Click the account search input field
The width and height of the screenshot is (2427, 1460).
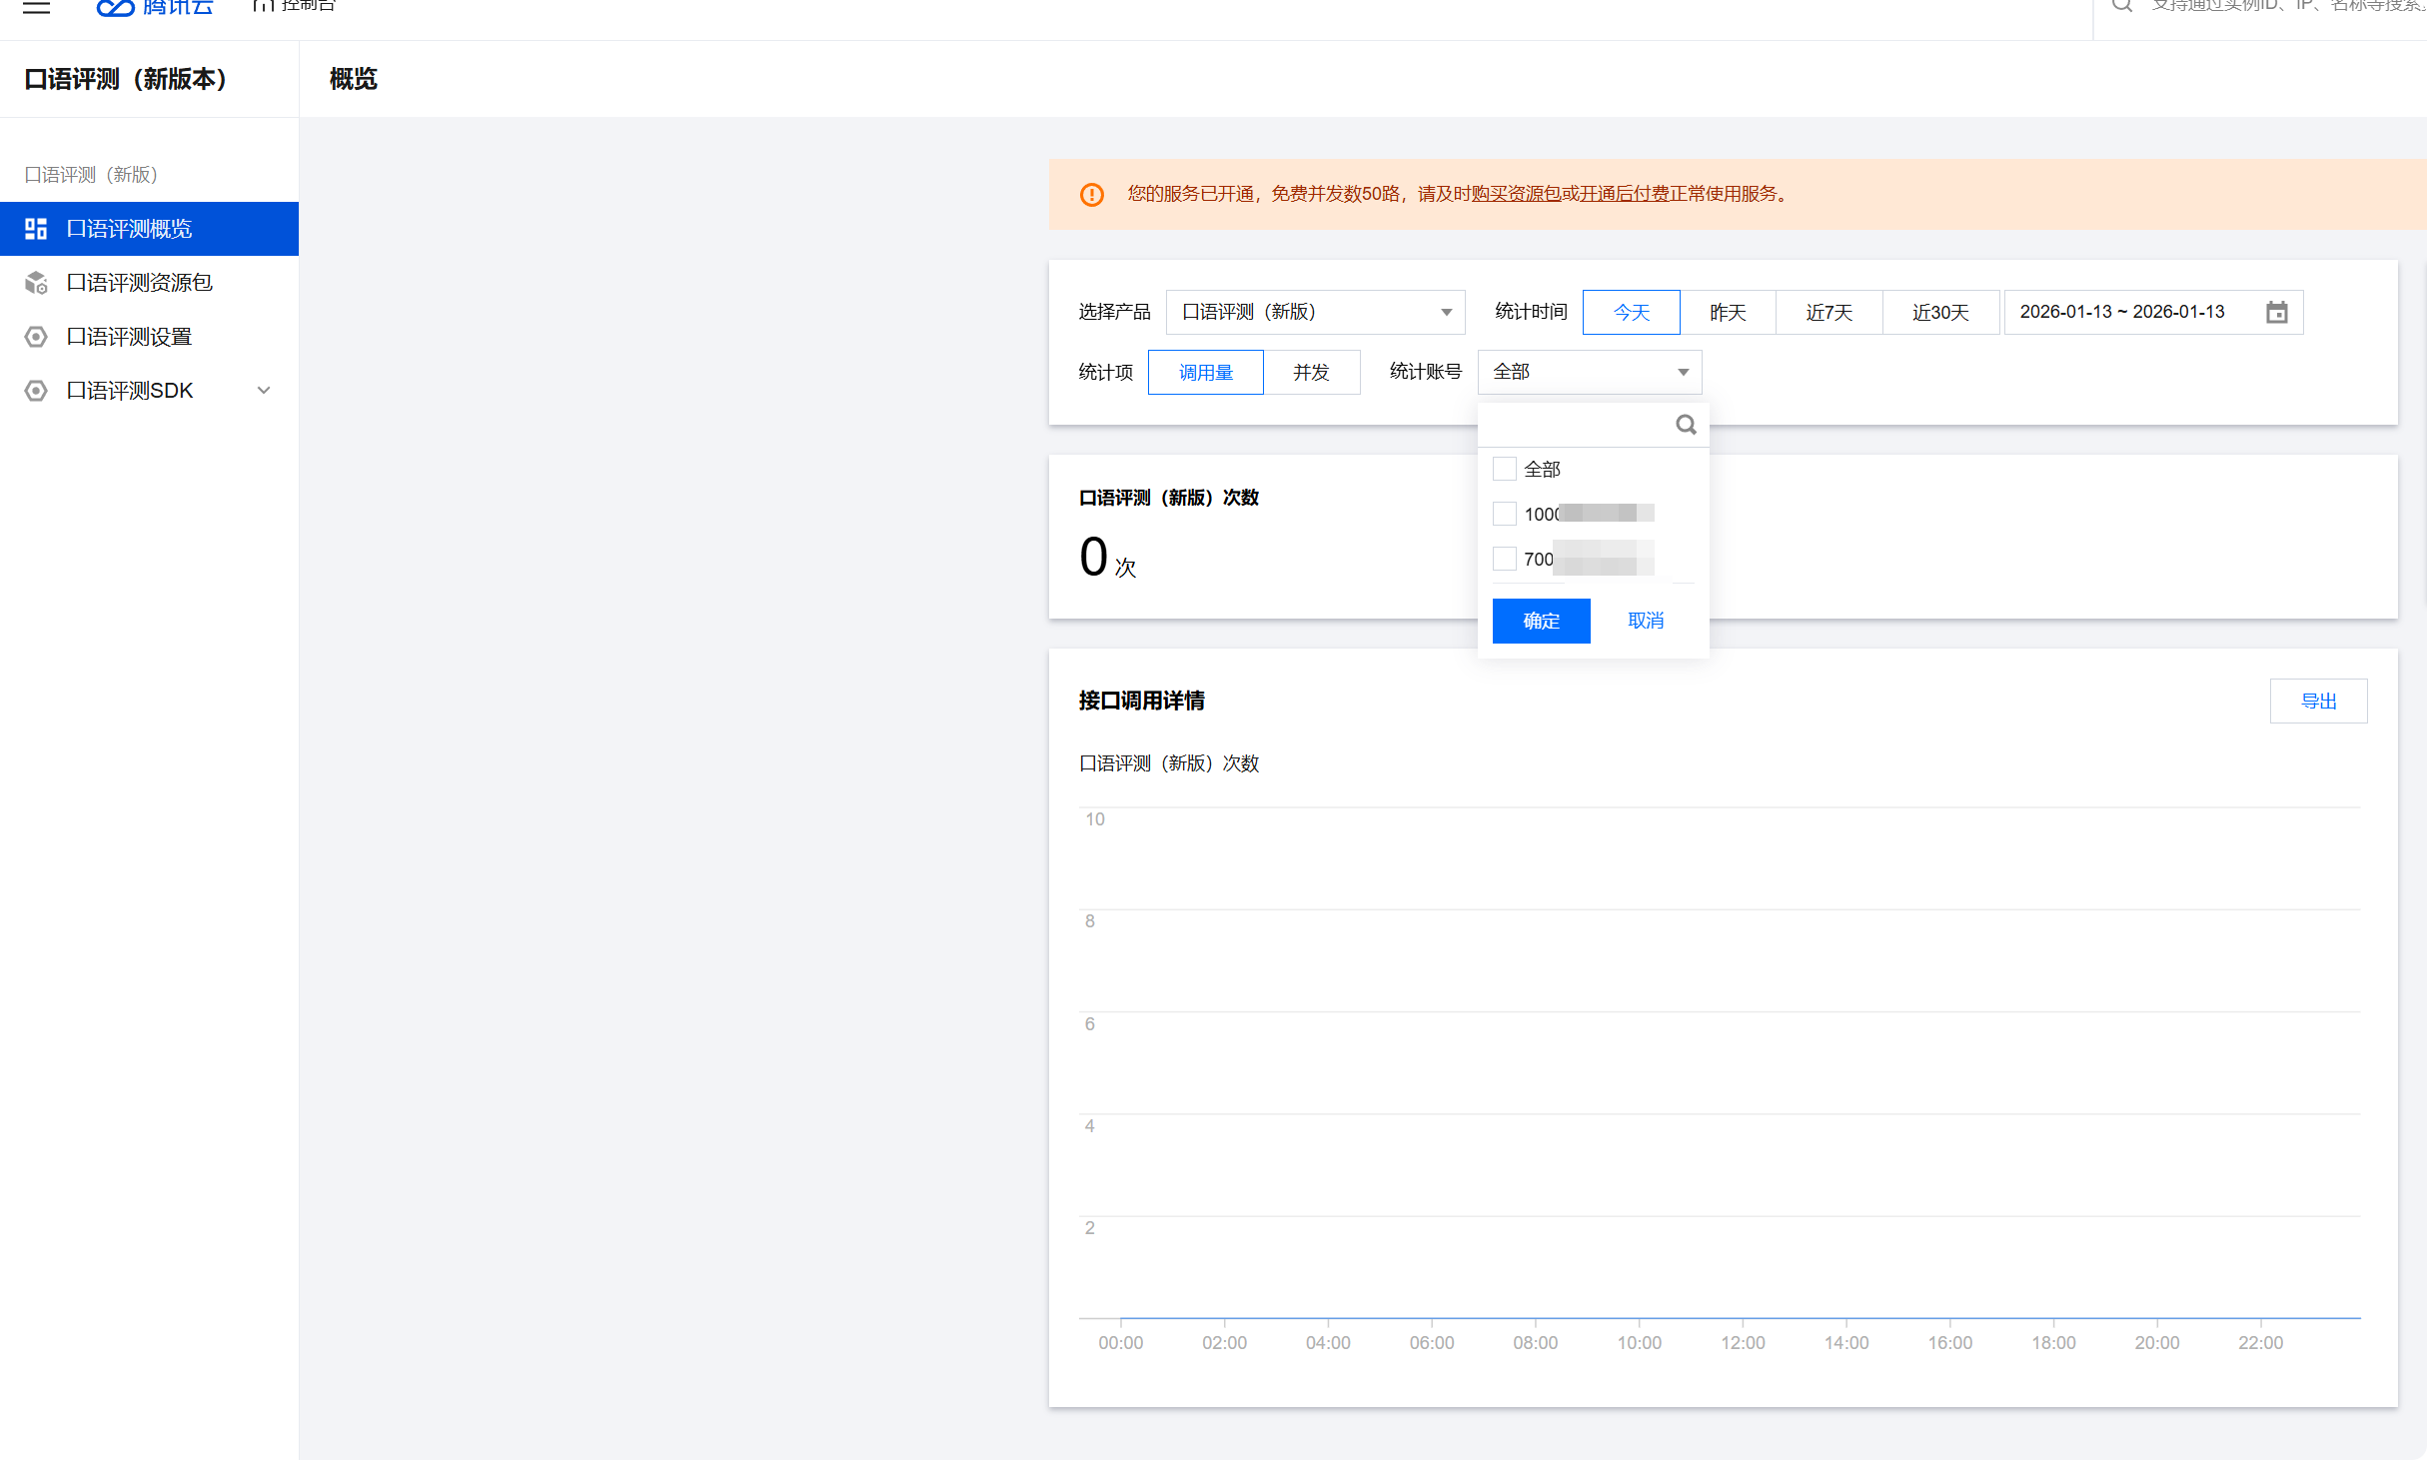coord(1577,425)
